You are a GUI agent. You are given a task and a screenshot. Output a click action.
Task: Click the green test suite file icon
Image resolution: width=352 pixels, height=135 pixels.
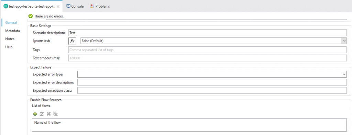[x=6, y=6]
